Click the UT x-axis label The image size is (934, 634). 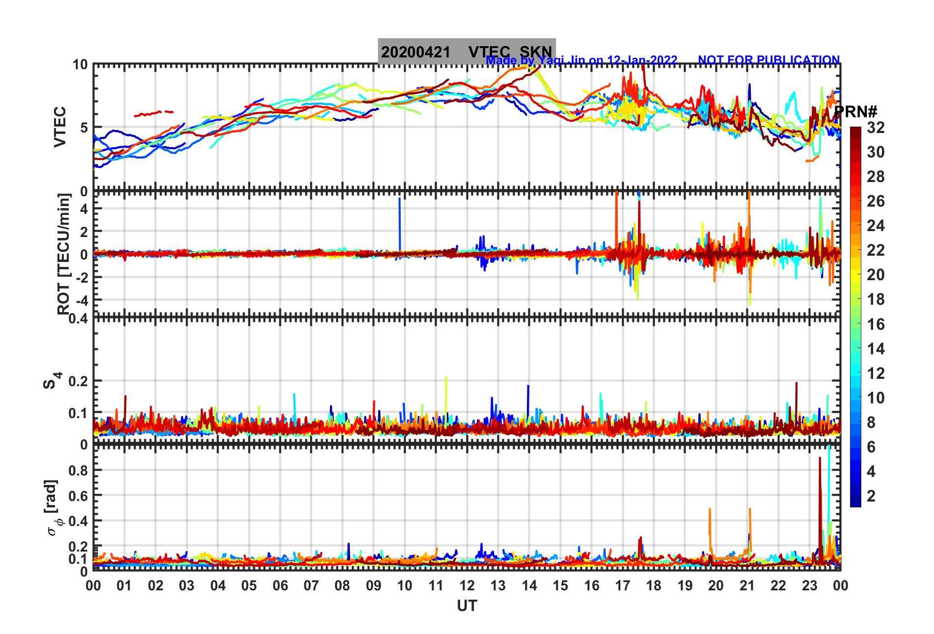(x=467, y=606)
